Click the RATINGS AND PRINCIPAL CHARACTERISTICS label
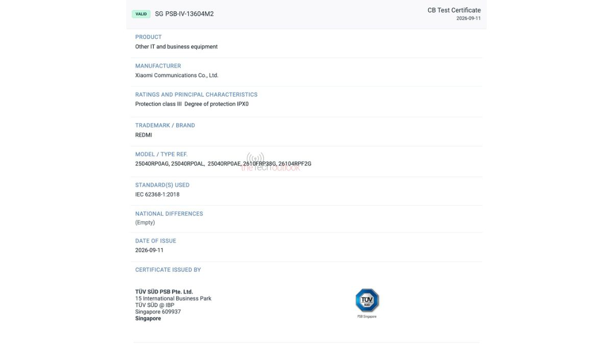Viewport: 613px width, 345px height. click(x=197, y=95)
